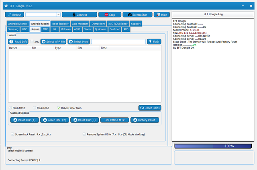
Task: Click the Size column header
Action: [88, 48]
